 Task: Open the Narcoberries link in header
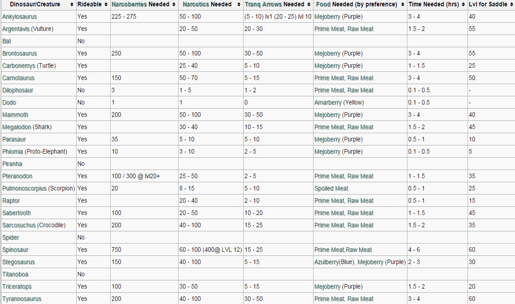[129, 5]
